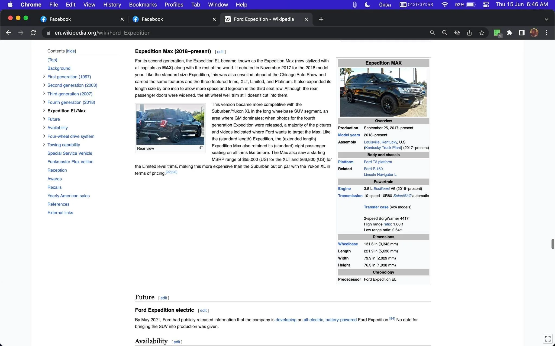
Task: Open the tab search dropdown arrow
Action: tap(546, 19)
